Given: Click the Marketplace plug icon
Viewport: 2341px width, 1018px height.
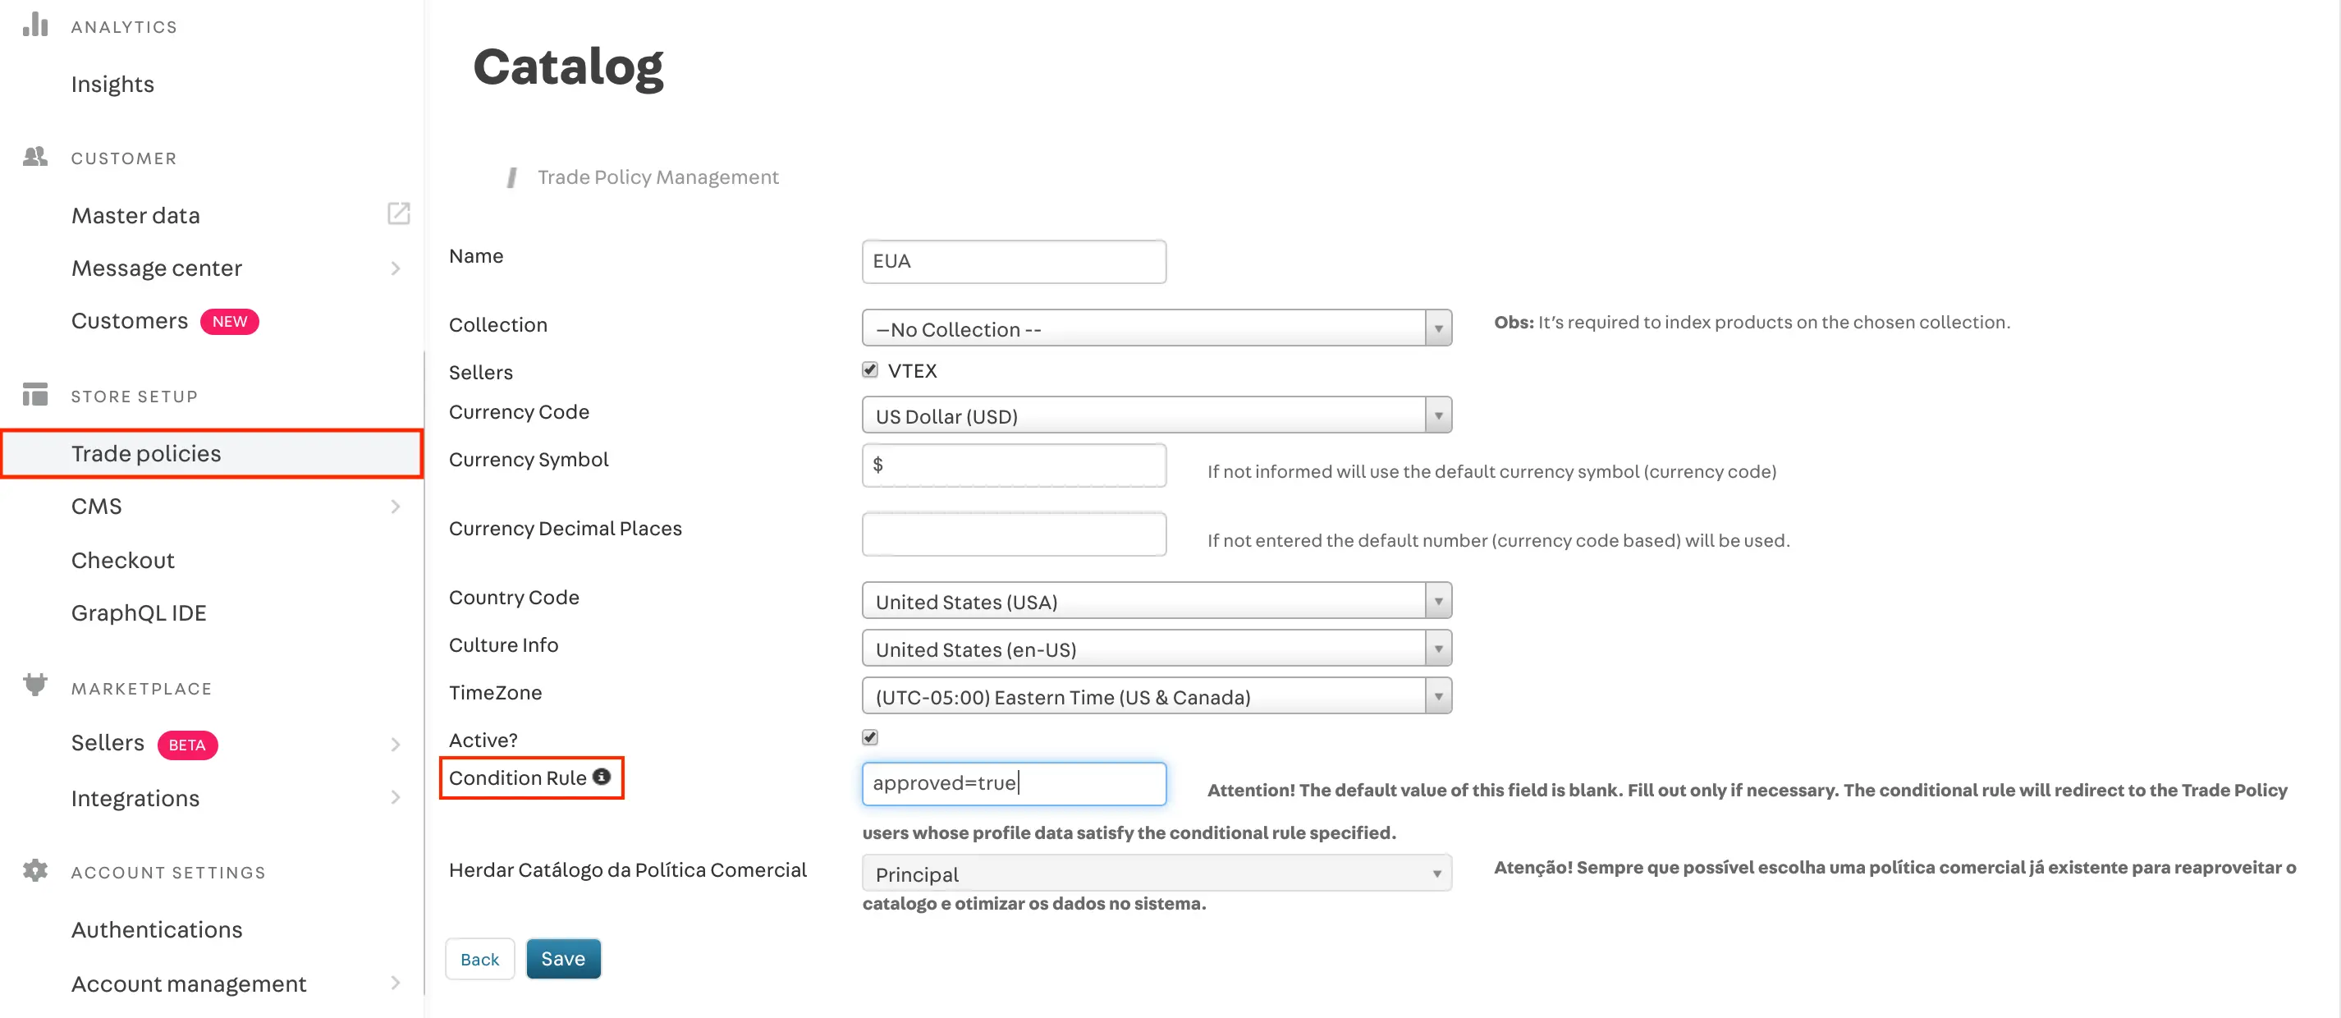Looking at the screenshot, I should pyautogui.click(x=35, y=685).
